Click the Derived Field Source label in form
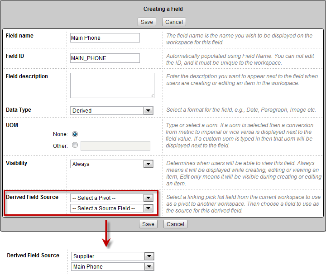Screen dimensions: 326x279 point(32,197)
